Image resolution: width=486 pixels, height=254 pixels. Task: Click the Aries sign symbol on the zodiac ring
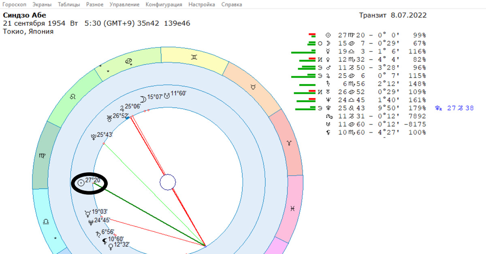click(289, 143)
